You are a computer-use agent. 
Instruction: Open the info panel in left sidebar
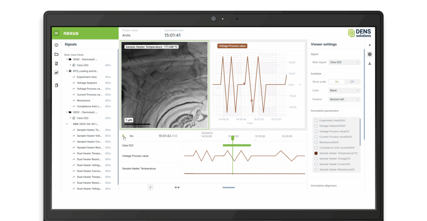[x=57, y=45]
